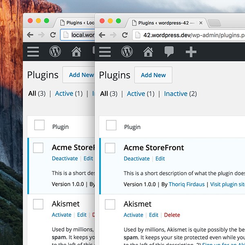
Task: Click the plus New content icon
Action: [191, 52]
